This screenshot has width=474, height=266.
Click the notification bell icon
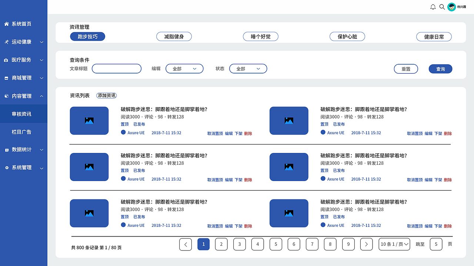[x=433, y=7]
